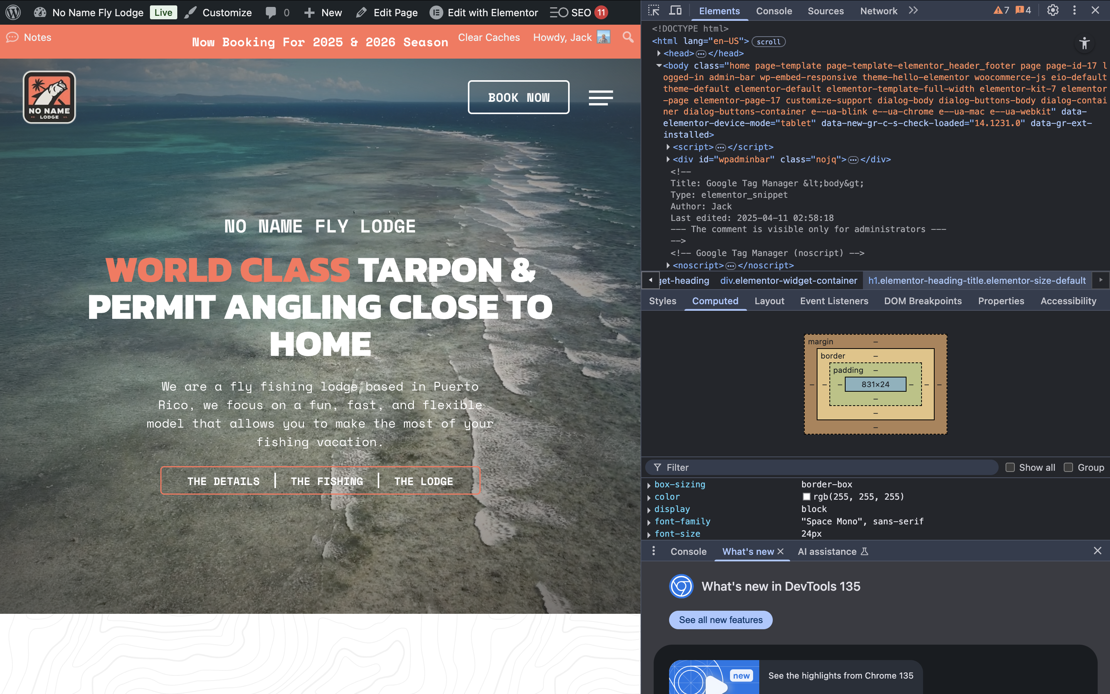Click the Live status badge

(x=163, y=12)
